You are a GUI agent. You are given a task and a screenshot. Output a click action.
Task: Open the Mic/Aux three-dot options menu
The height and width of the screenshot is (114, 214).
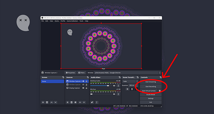click(118, 94)
